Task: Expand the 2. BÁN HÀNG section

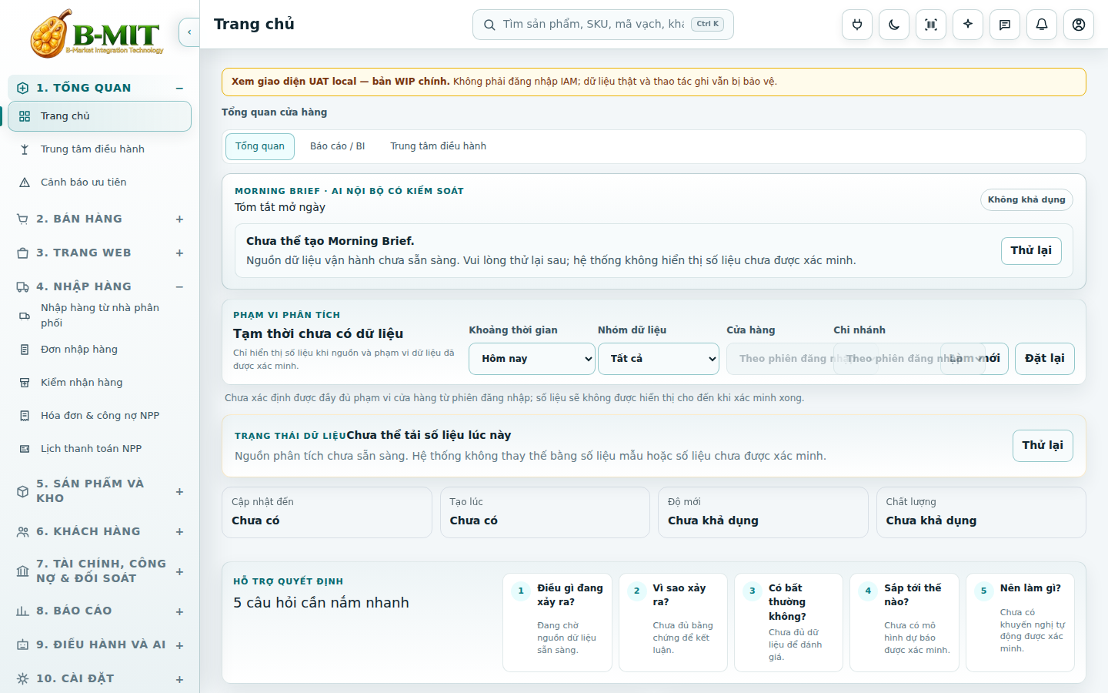Action: tap(99, 219)
